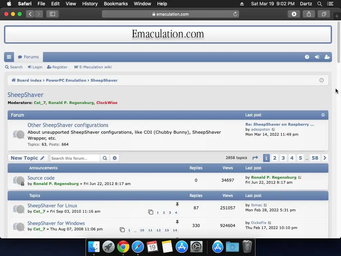Open SheepShaver for Windows topic
Viewport: 341px width, 256px height.
56,223
